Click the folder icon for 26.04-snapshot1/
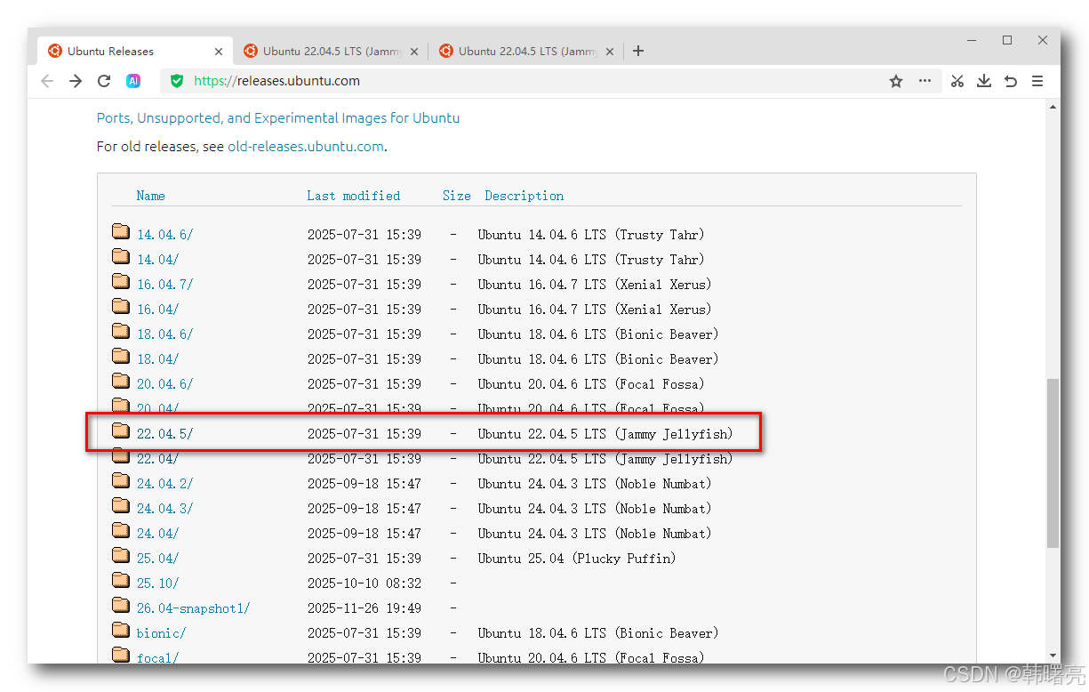This screenshot has width=1089, height=692. point(121,607)
